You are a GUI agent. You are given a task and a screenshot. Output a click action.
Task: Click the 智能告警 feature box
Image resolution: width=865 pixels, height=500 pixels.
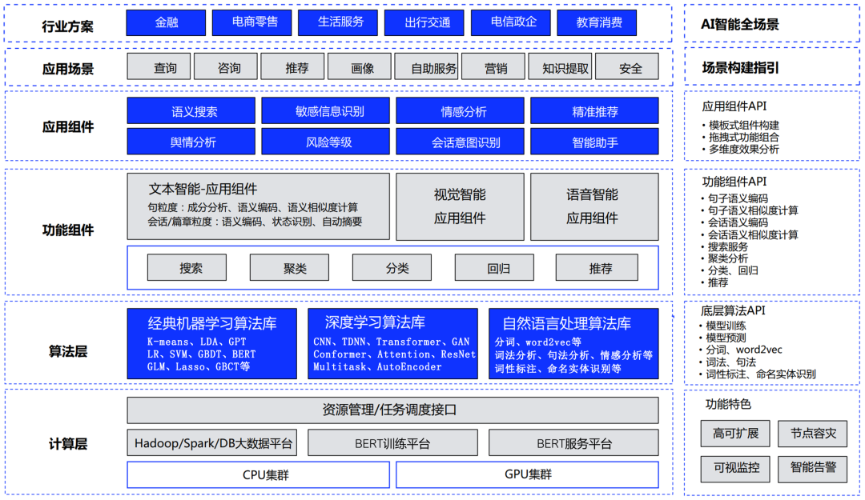pos(813,469)
